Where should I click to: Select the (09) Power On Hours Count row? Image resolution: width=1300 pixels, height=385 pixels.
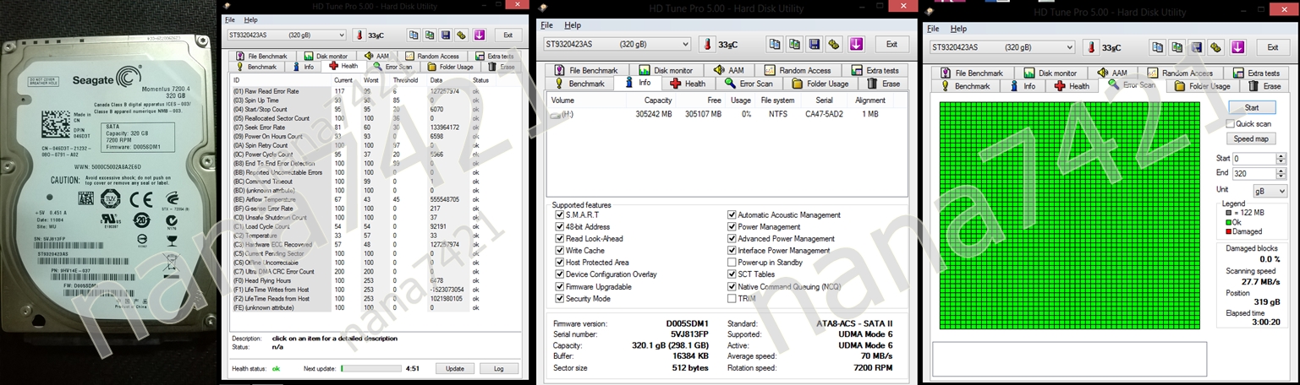pyautogui.click(x=374, y=136)
